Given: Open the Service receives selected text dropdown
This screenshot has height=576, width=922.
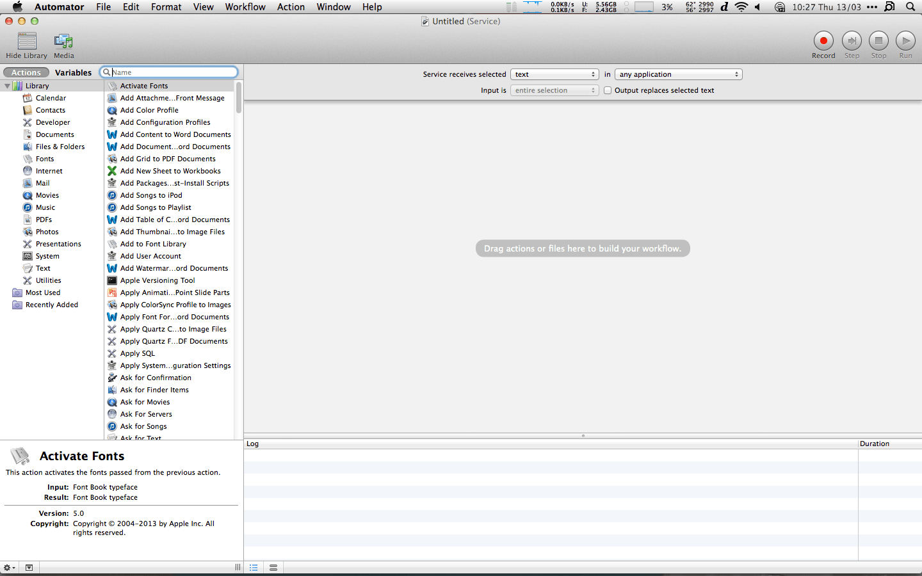Looking at the screenshot, I should pyautogui.click(x=554, y=74).
